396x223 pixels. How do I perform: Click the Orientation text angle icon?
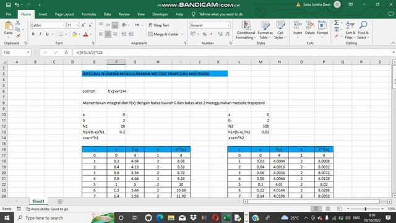tap(124, 25)
